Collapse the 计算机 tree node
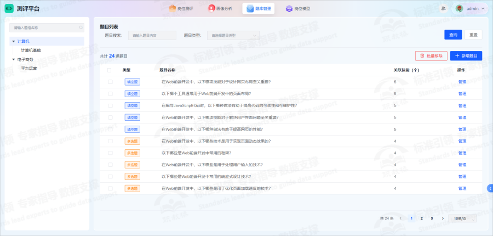 point(13,41)
